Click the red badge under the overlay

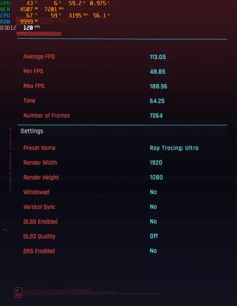[39, 34]
